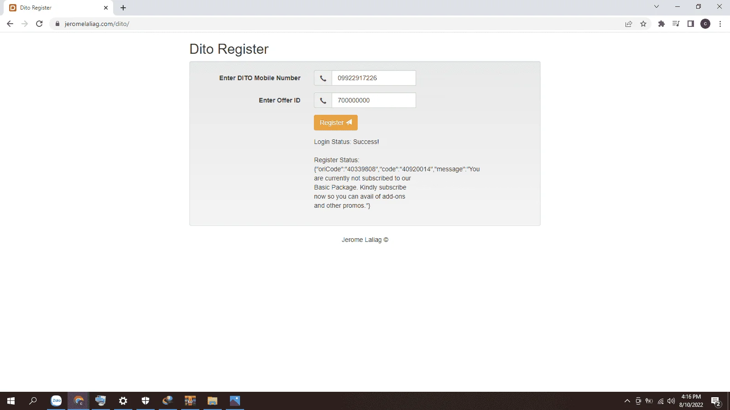Click the address bar showing jeromelaliag.com/dito/

[x=338, y=24]
